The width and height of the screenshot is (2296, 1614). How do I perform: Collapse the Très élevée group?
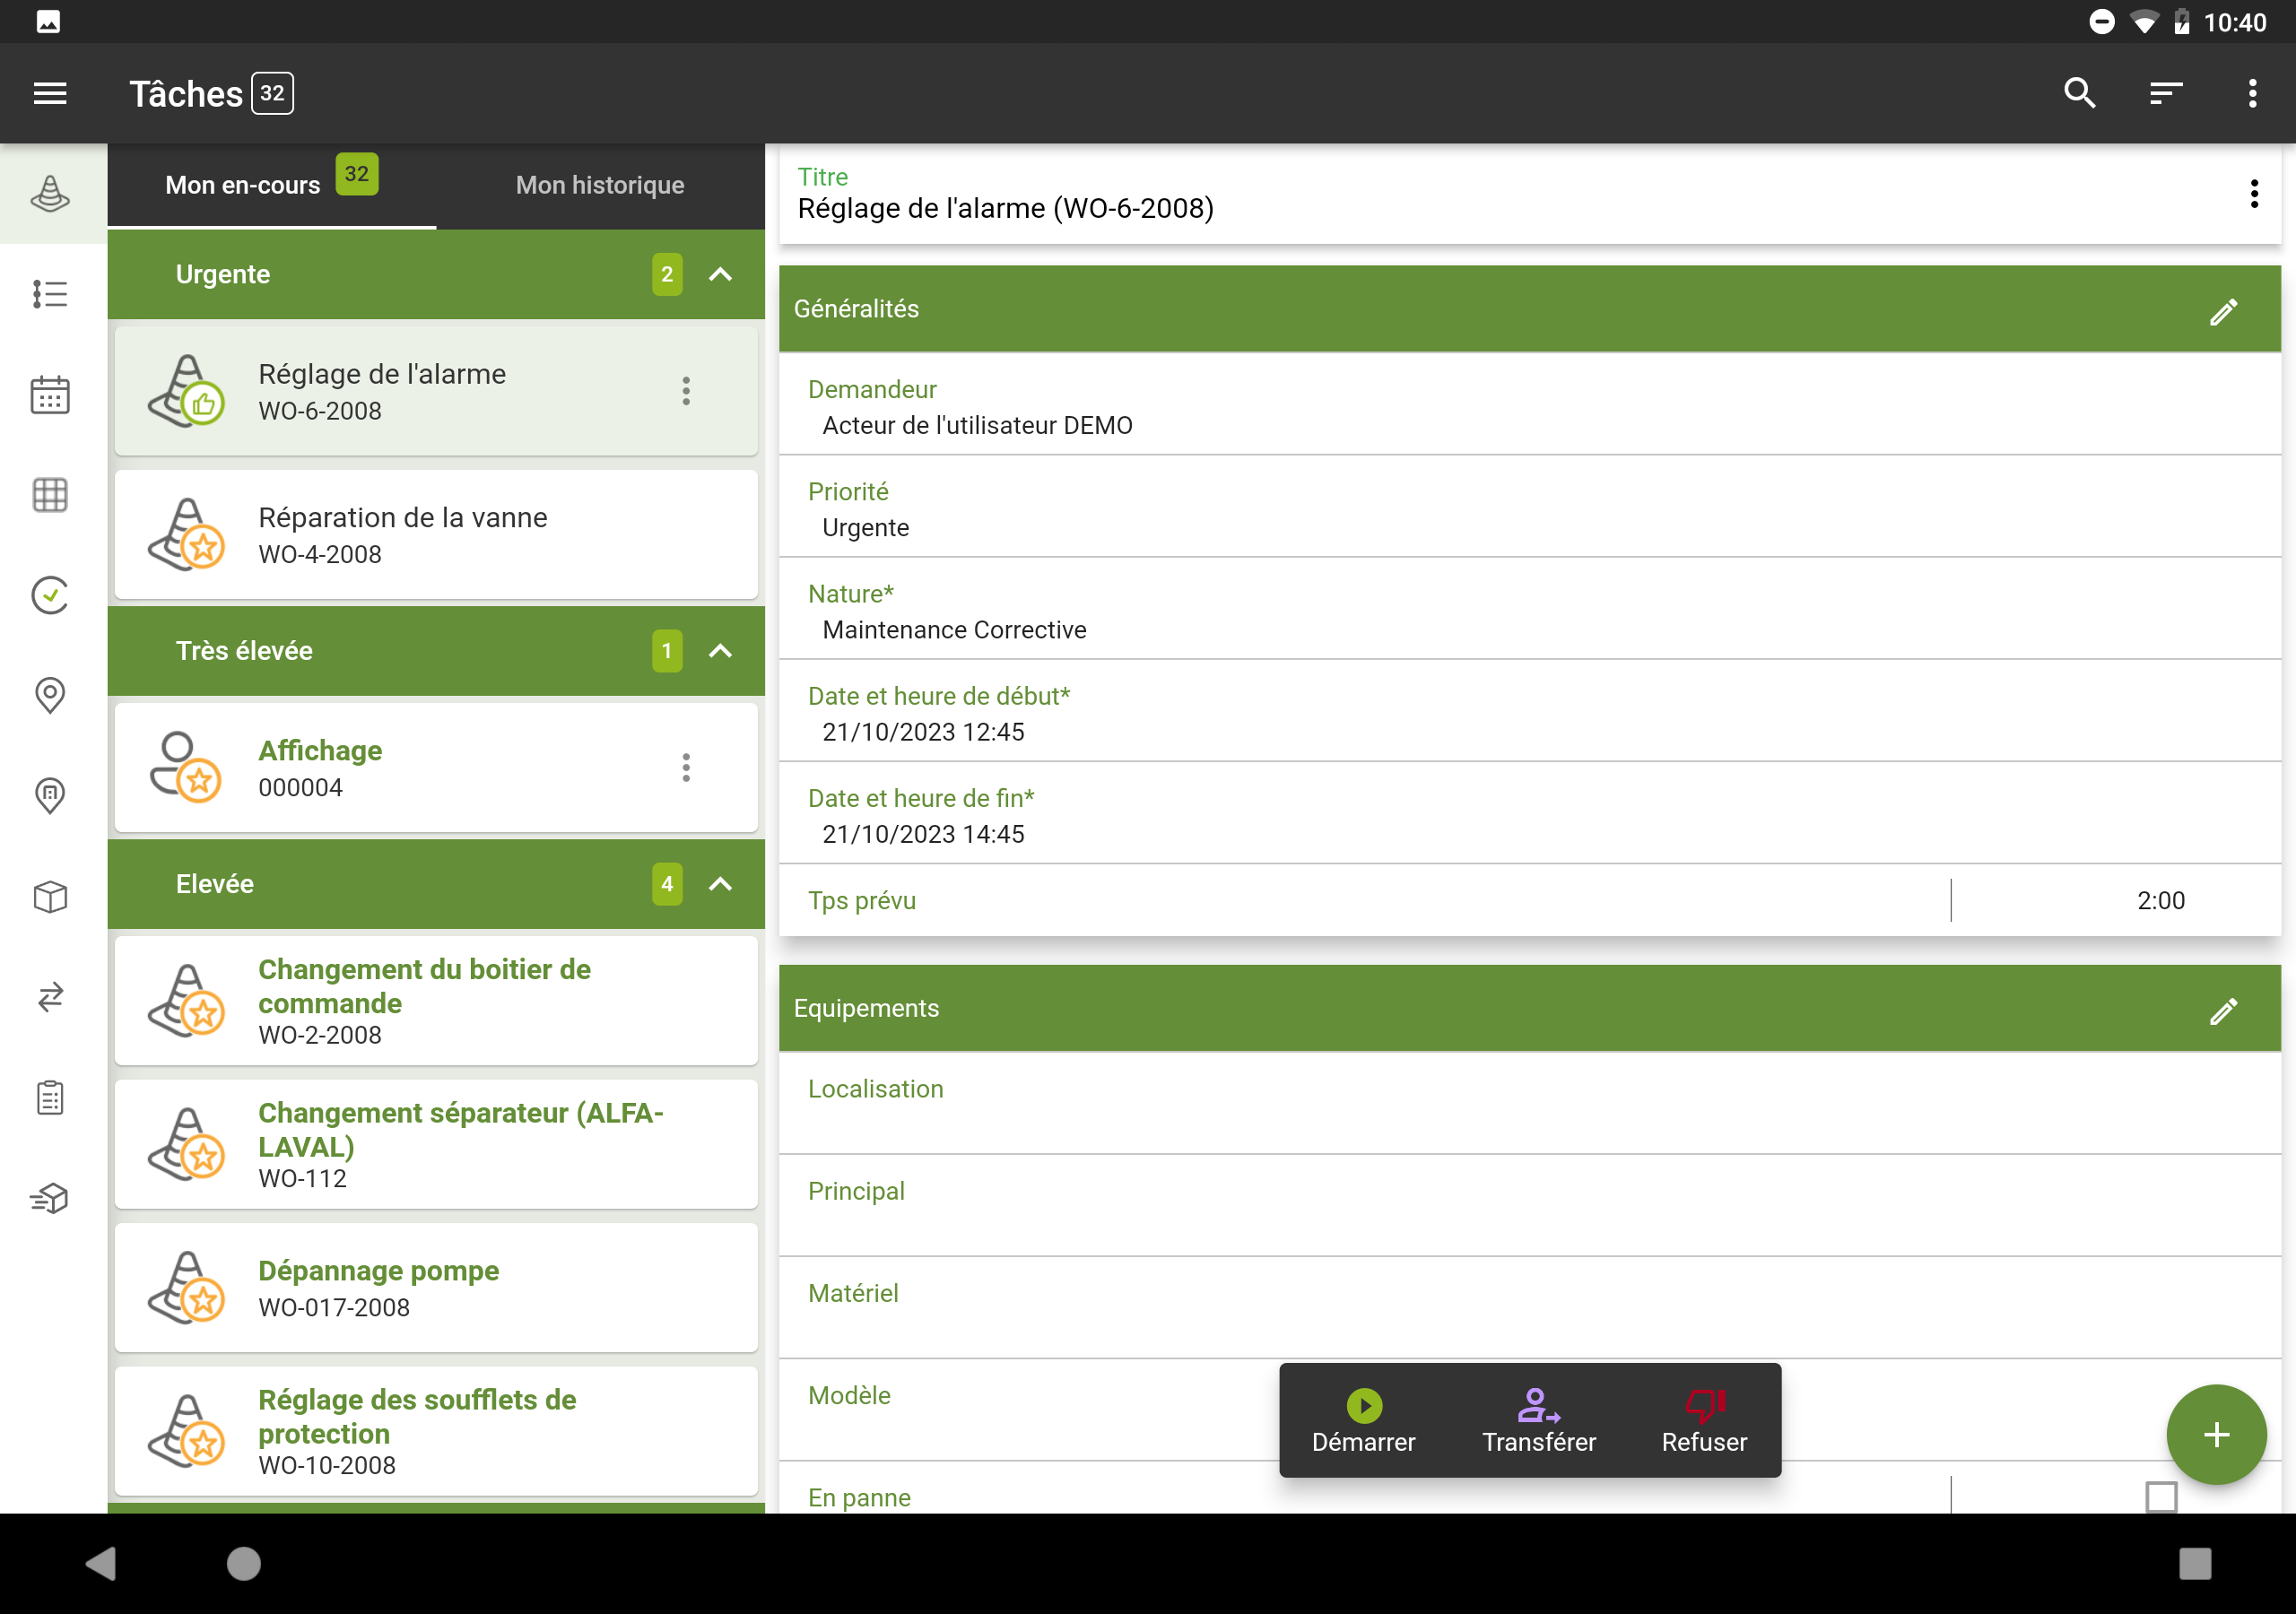[x=720, y=651]
